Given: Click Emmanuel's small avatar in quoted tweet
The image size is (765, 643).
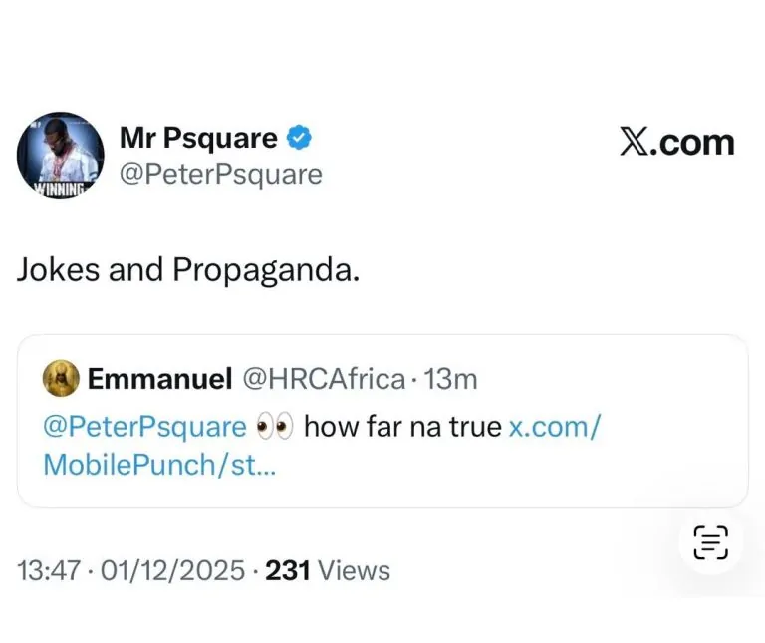Looking at the screenshot, I should (x=61, y=379).
